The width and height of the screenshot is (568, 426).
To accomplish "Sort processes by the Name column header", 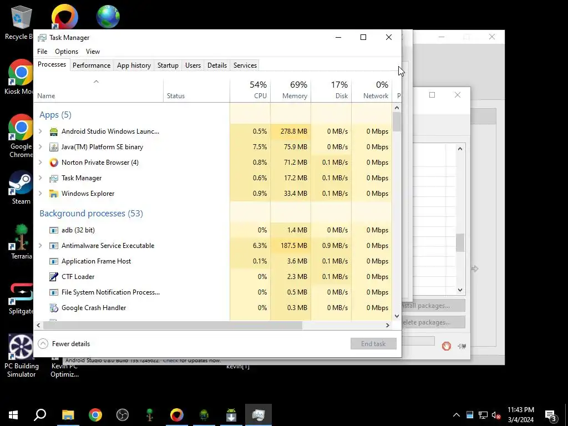I will [x=99, y=90].
